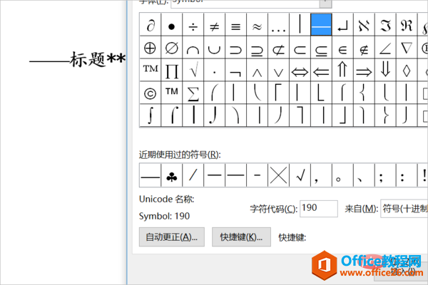Open the 自动更正(A)... dialog
This screenshot has height=285, width=428.
pyautogui.click(x=172, y=237)
